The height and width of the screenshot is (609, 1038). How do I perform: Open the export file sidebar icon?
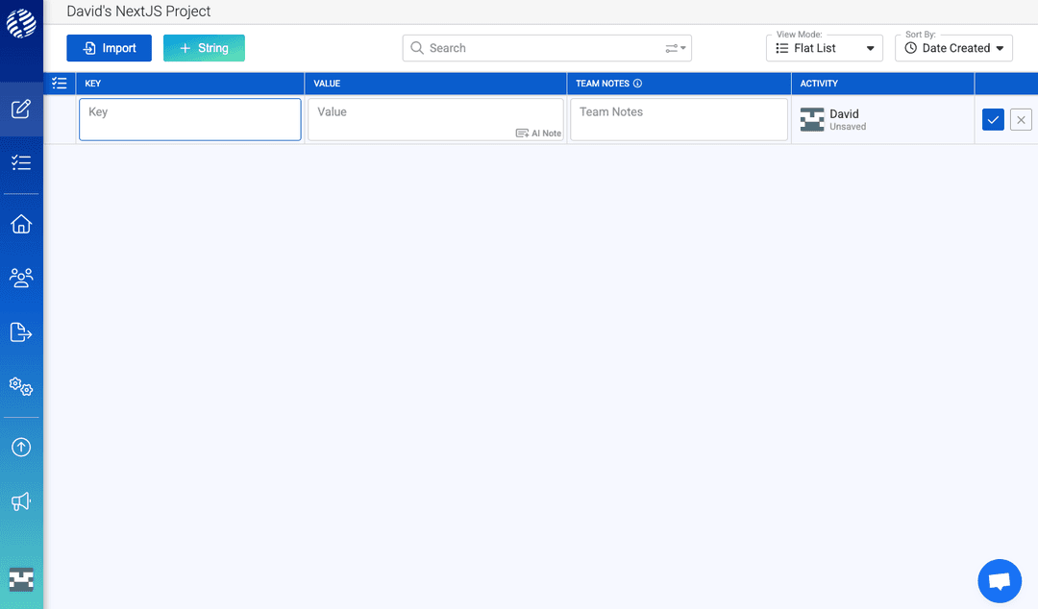21,332
